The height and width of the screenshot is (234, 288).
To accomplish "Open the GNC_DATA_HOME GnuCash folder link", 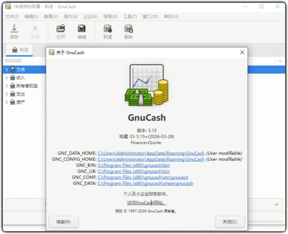I will click(151, 153).
